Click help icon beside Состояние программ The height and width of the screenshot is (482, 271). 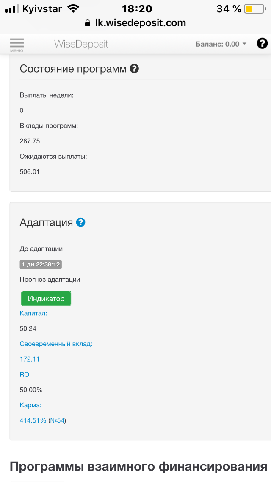134,68
